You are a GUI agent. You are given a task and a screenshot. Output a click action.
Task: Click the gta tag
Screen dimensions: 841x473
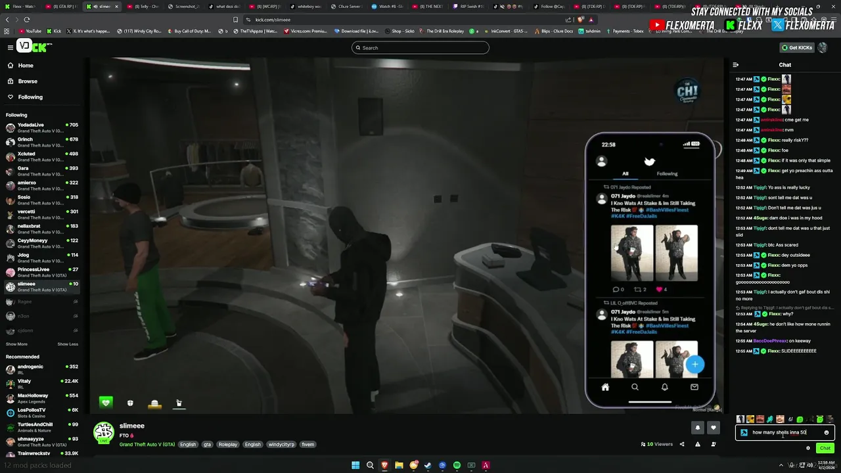coord(207,444)
